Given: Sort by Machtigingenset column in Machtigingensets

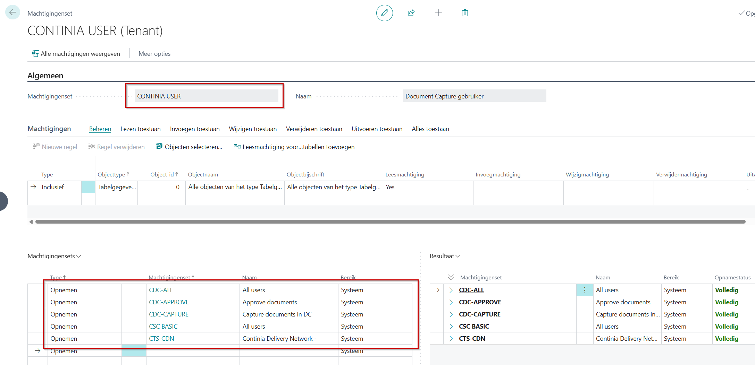Looking at the screenshot, I should point(171,277).
